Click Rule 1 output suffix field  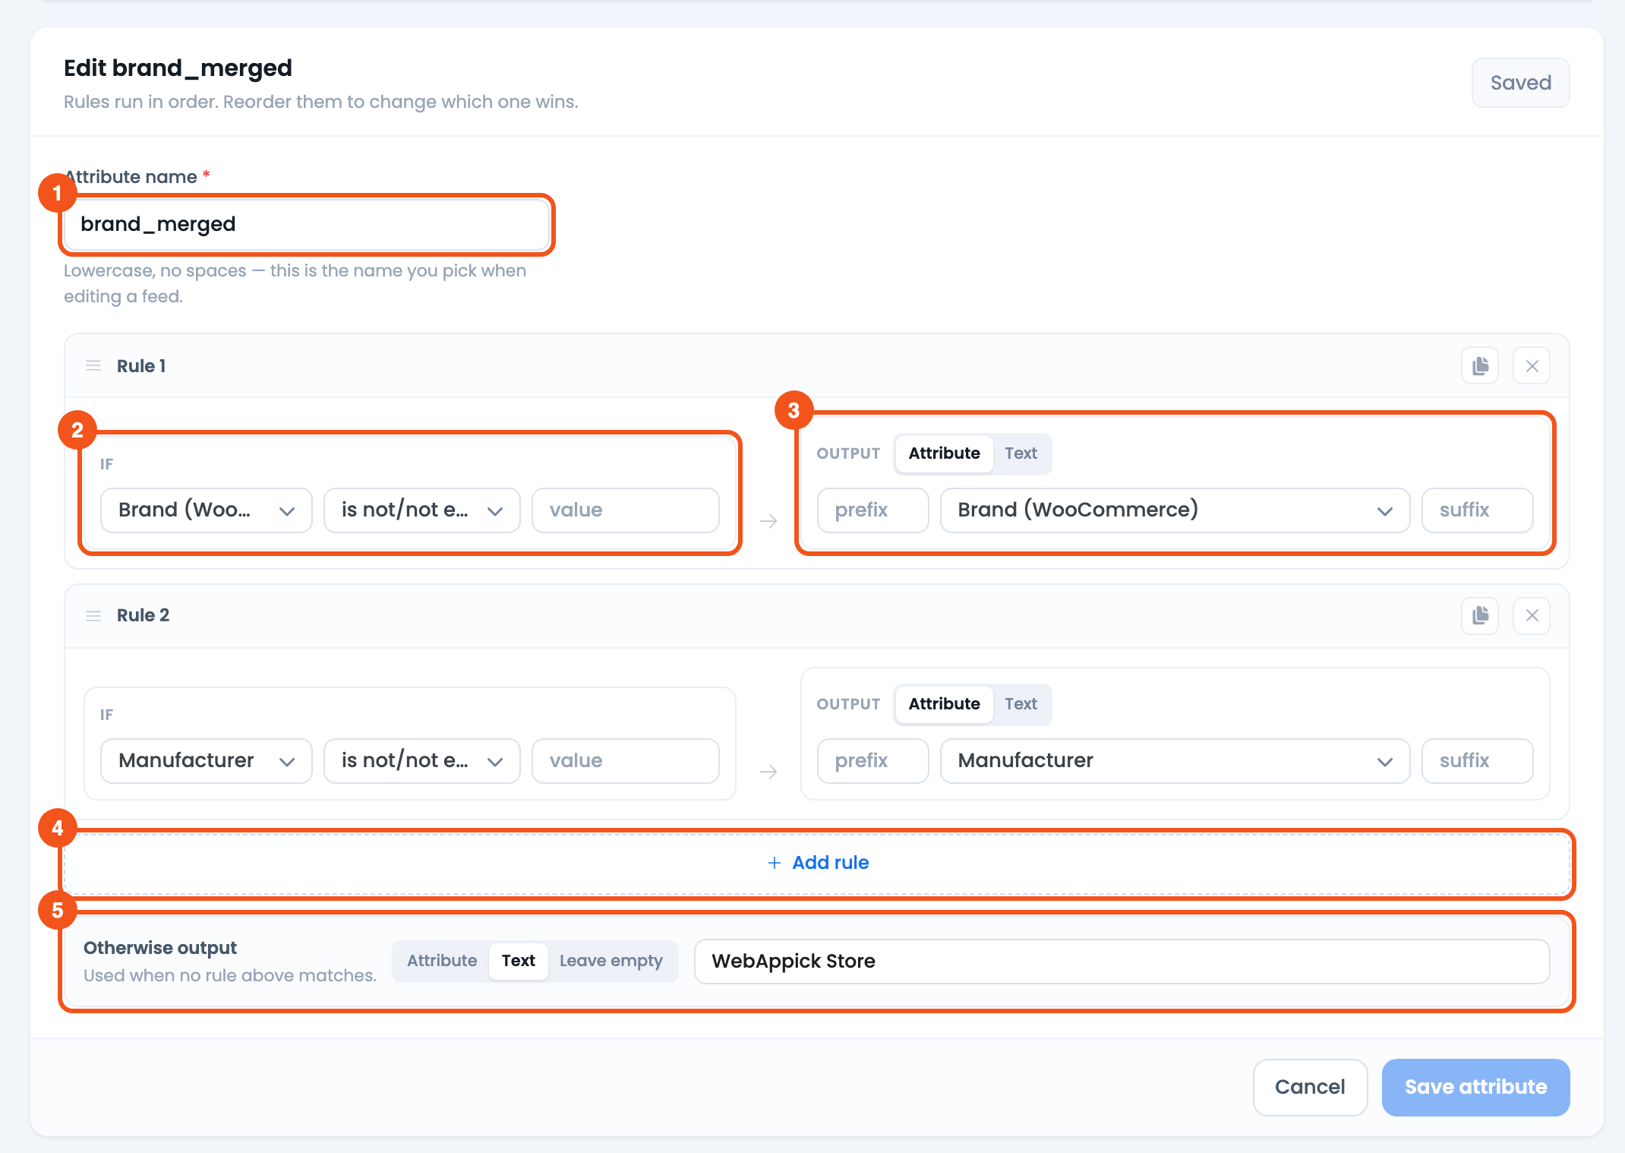(x=1477, y=510)
